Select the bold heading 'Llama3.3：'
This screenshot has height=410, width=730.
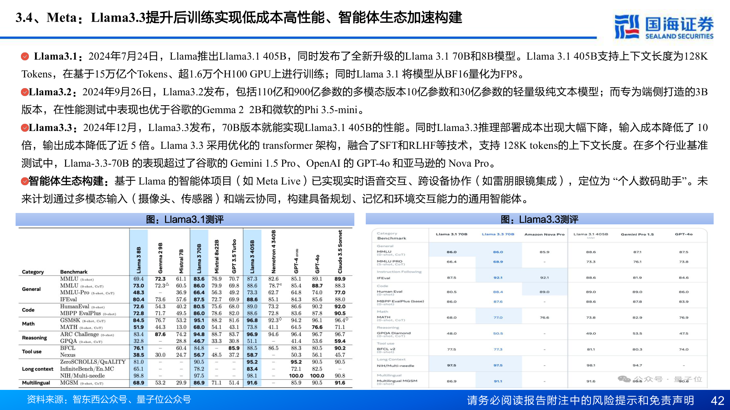tap(53, 128)
